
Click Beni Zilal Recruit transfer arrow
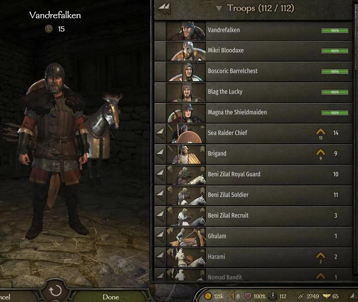point(160,216)
